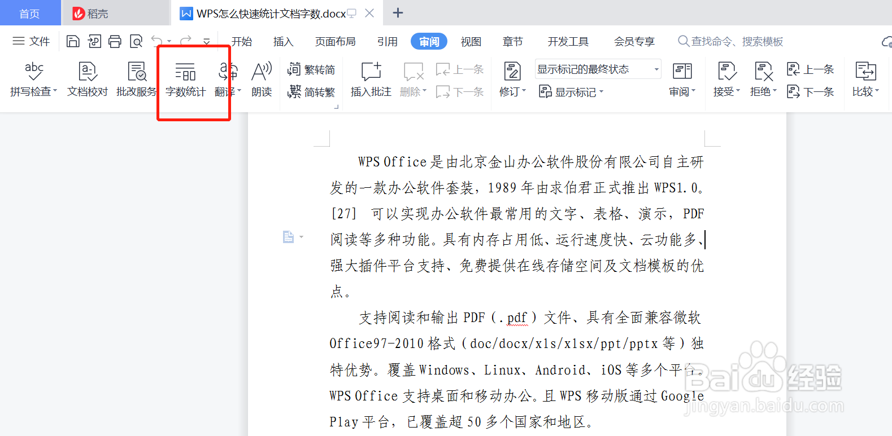The height and width of the screenshot is (436, 892).
Task: Click the Translate (翻译) icon
Action: click(x=228, y=72)
